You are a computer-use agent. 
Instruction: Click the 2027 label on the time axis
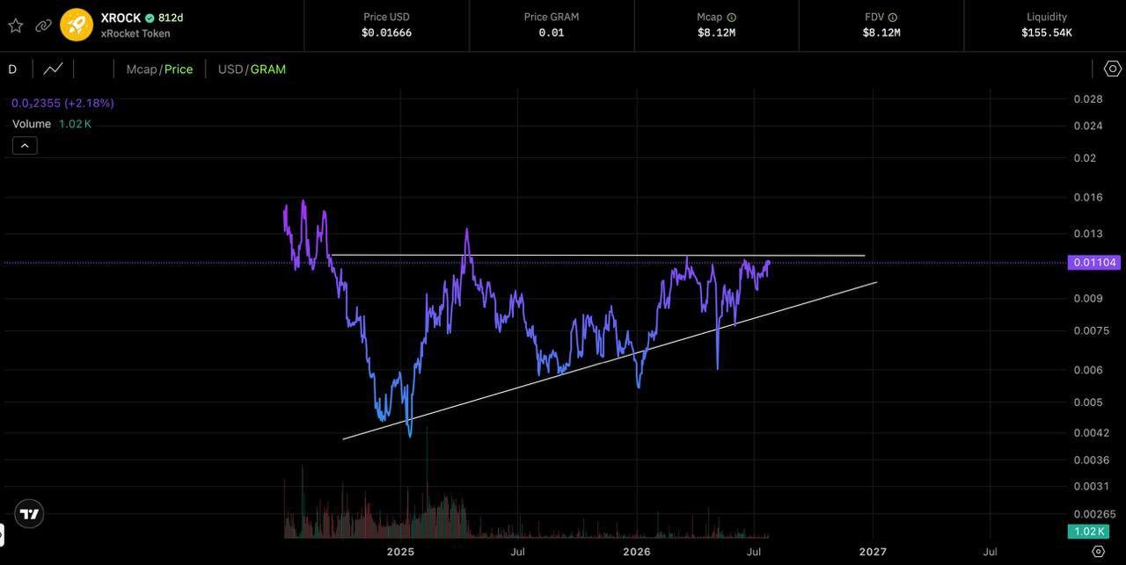tap(873, 552)
